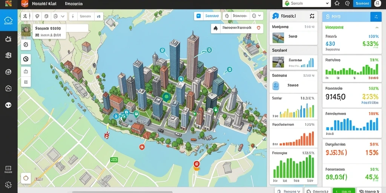Open the top bar dropdown with green icon

pyautogui.click(x=306, y=3)
